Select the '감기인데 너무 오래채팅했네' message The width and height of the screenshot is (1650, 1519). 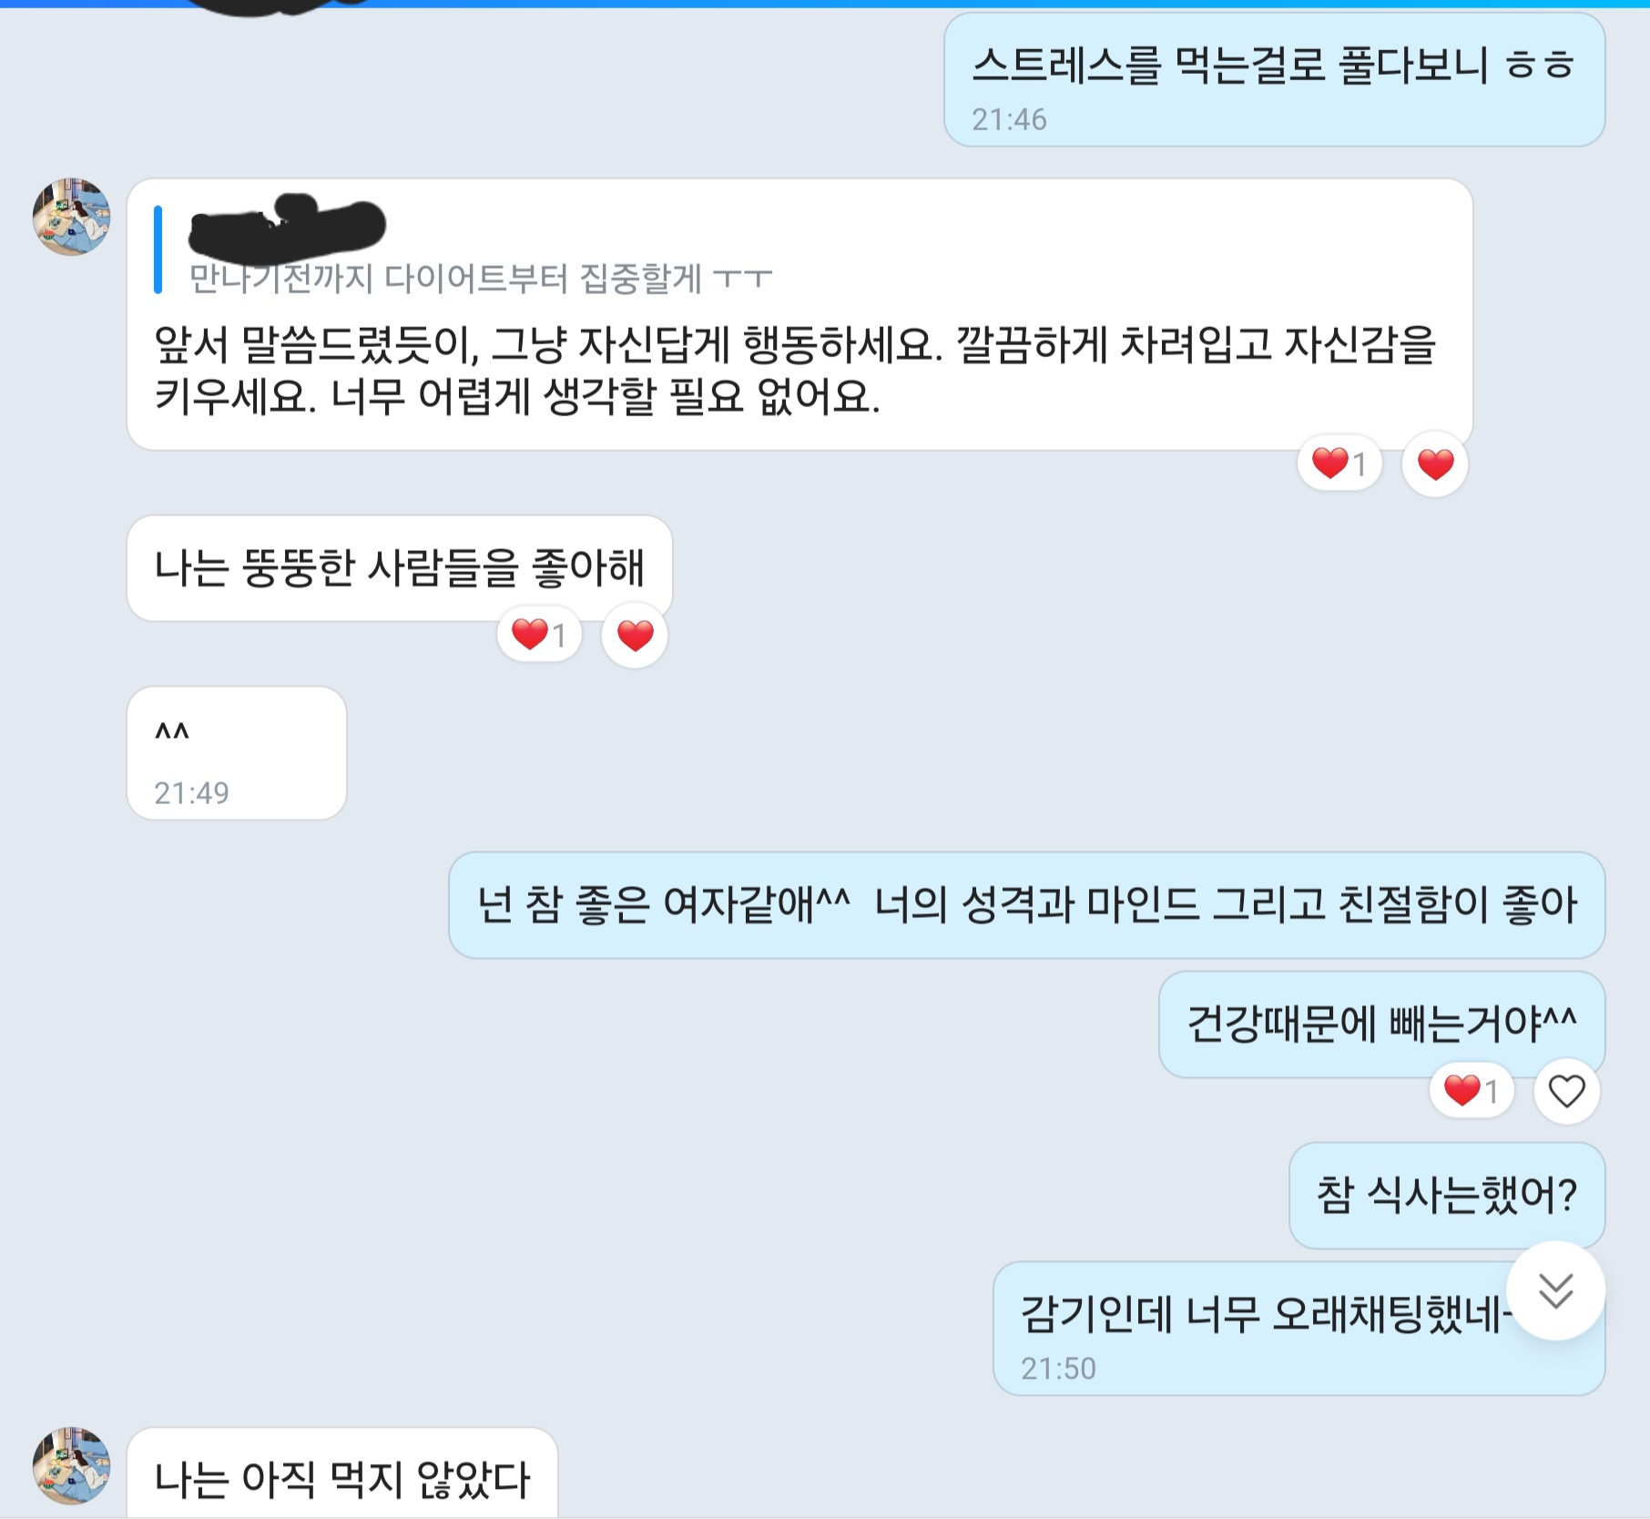click(x=1299, y=1329)
